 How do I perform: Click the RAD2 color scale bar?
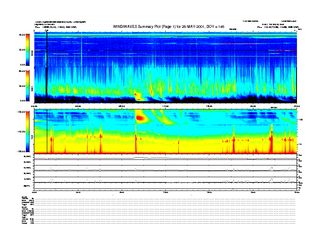point(27,50)
